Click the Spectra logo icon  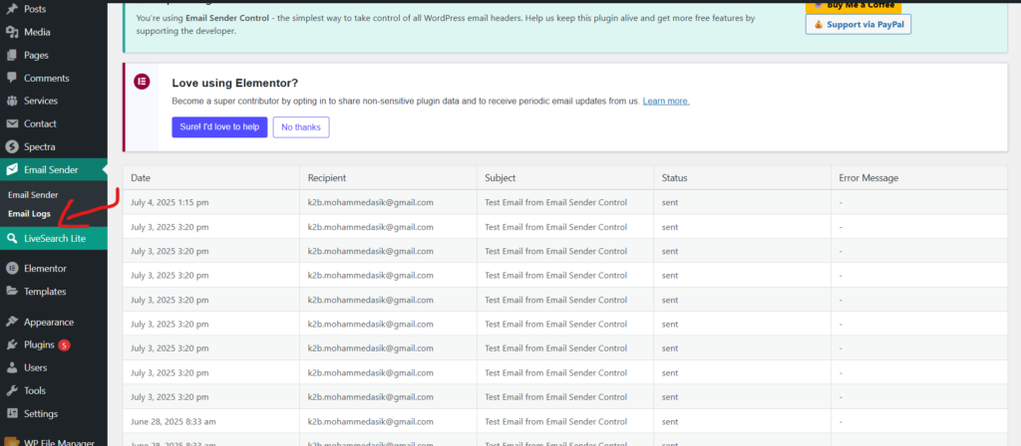click(x=12, y=147)
